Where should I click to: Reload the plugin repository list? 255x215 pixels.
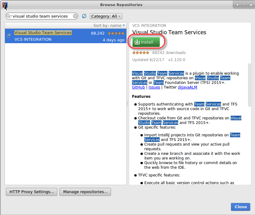84,16
